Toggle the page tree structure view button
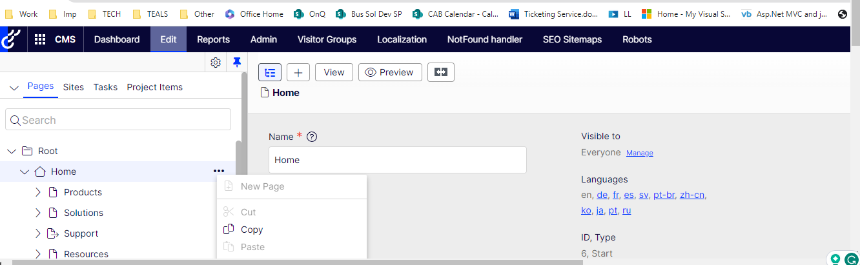Screen dimensions: 860x265 click(x=269, y=72)
